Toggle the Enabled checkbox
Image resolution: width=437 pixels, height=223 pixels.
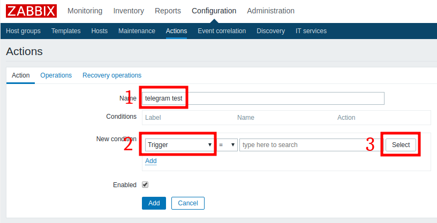(145, 184)
